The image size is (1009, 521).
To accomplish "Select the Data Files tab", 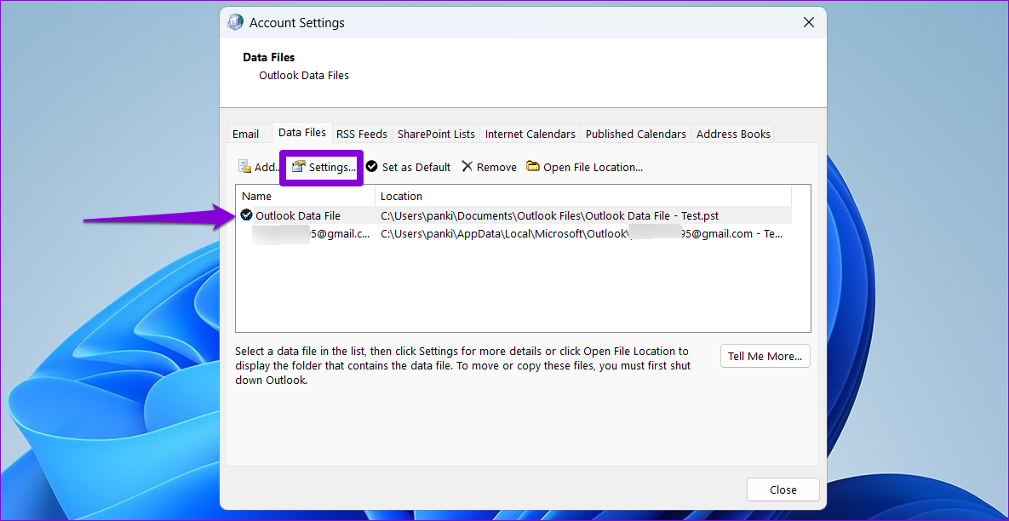I will tap(301, 133).
